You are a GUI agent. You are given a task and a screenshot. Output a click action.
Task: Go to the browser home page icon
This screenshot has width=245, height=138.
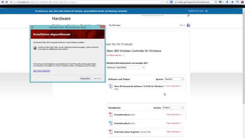click(232, 2)
